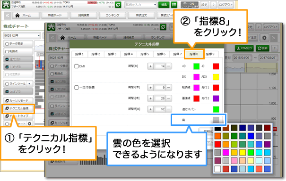
Task: Click end date field 2017/02/27
Action: pyautogui.click(x=268, y=58)
